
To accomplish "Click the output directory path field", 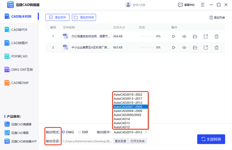I will (87, 141).
